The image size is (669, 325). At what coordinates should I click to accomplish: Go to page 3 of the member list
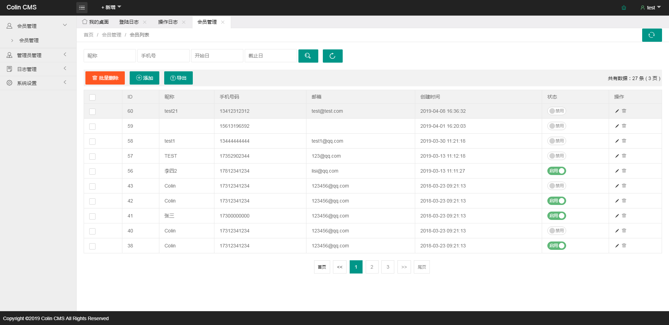(388, 267)
